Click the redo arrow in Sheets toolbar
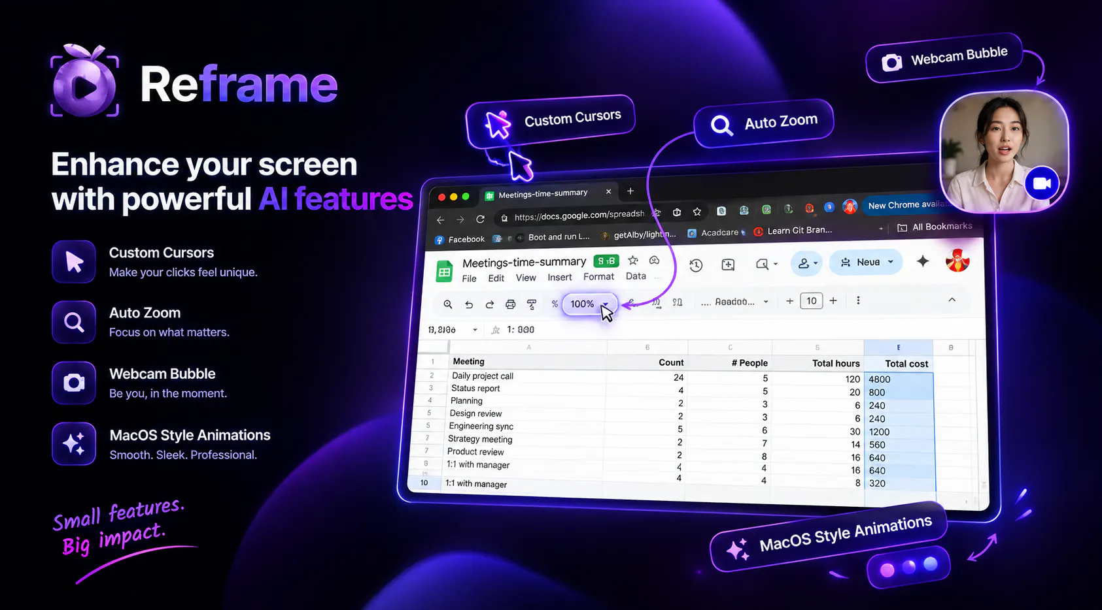Screen dimensions: 1102x610 [x=489, y=304]
